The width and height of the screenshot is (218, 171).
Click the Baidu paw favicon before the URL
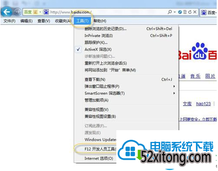click(x=46, y=12)
